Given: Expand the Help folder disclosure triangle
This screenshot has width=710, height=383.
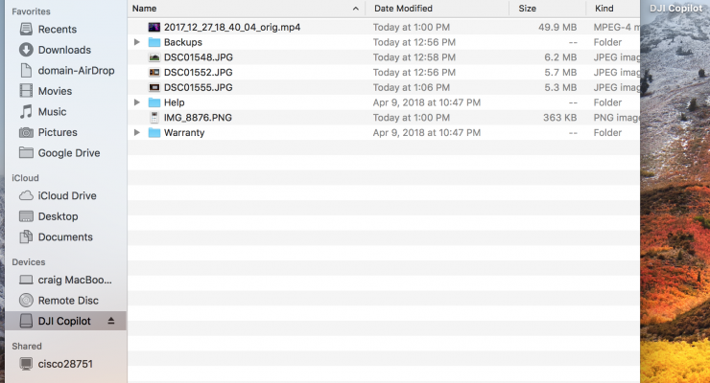Looking at the screenshot, I should click(137, 102).
